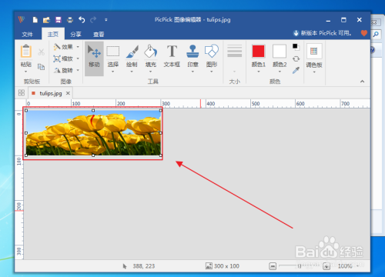The height and width of the screenshot is (277, 385).
Task: Open quick access toolbar customize arrow
Action: click(106, 20)
